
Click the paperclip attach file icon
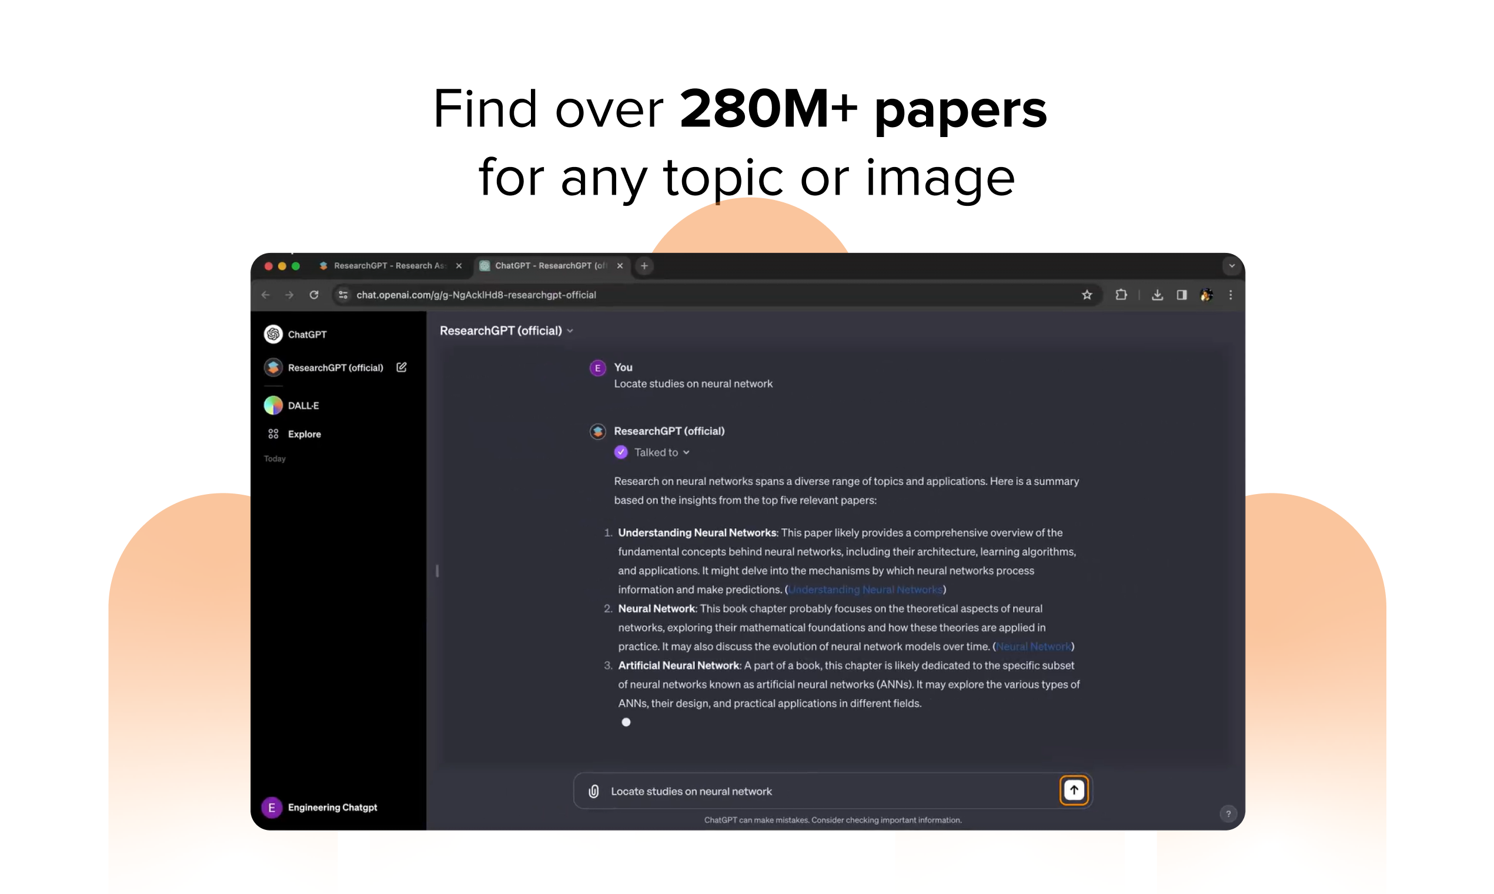pyautogui.click(x=593, y=791)
